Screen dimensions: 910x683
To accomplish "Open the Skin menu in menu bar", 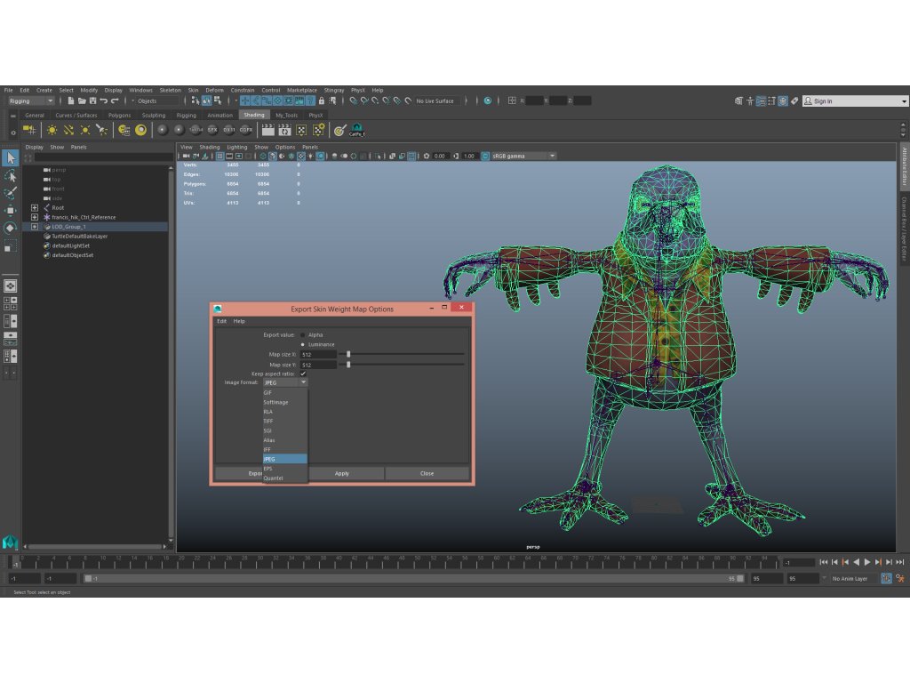I will tap(193, 90).
